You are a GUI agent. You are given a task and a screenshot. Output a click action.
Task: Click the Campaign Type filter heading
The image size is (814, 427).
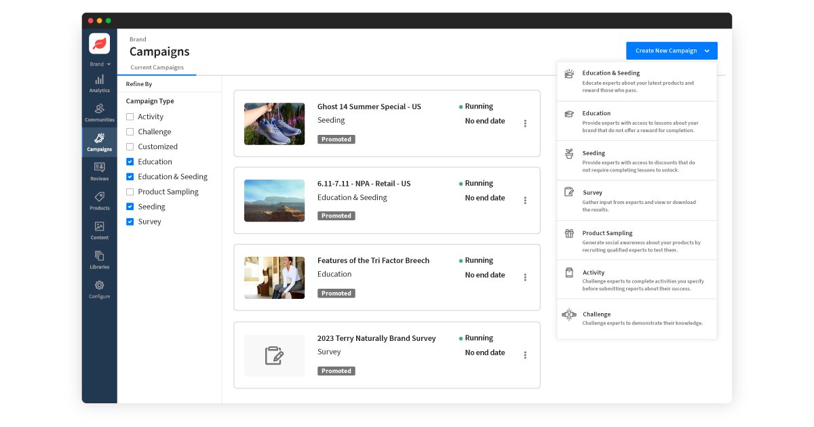coord(150,101)
